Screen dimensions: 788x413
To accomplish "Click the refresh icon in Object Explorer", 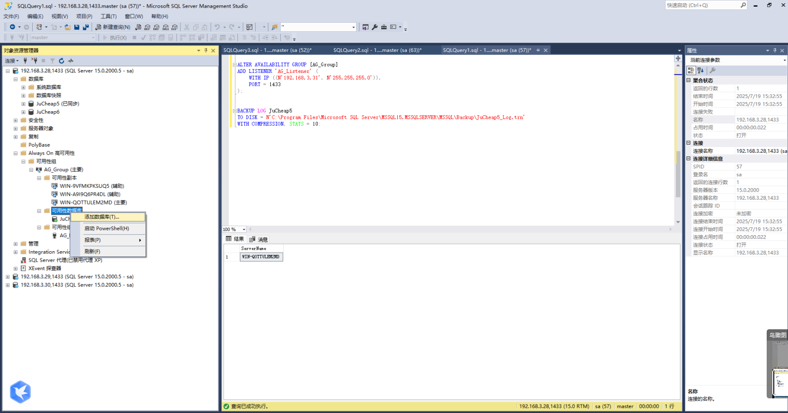I will pyautogui.click(x=61, y=61).
